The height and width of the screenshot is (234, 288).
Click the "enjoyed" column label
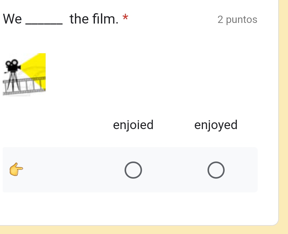tap(216, 125)
